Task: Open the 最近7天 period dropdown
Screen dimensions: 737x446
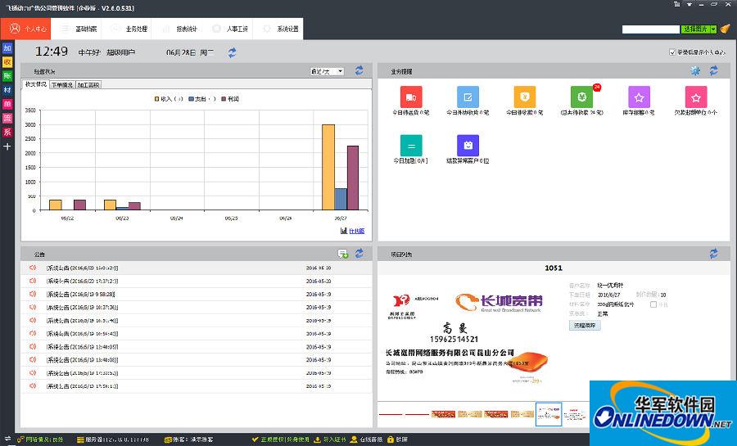Action: click(x=327, y=71)
